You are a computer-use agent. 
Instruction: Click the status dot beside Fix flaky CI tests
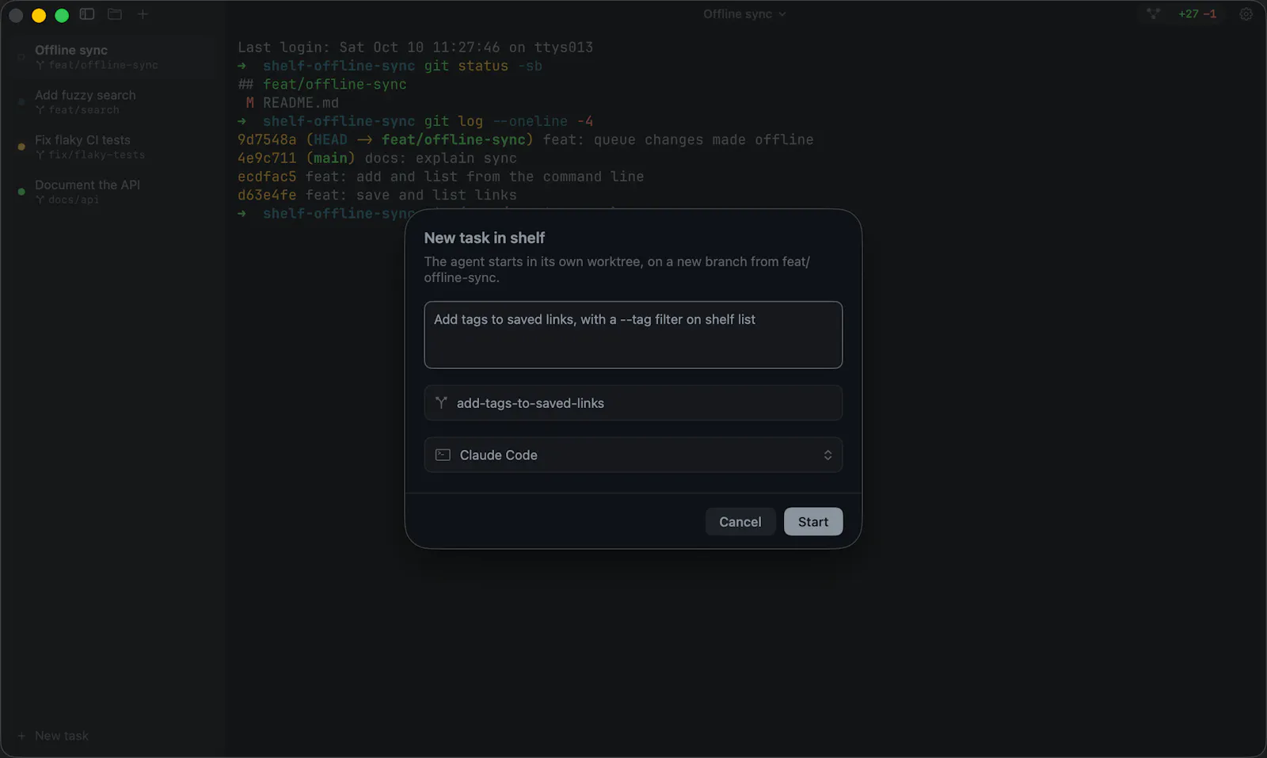point(21,147)
